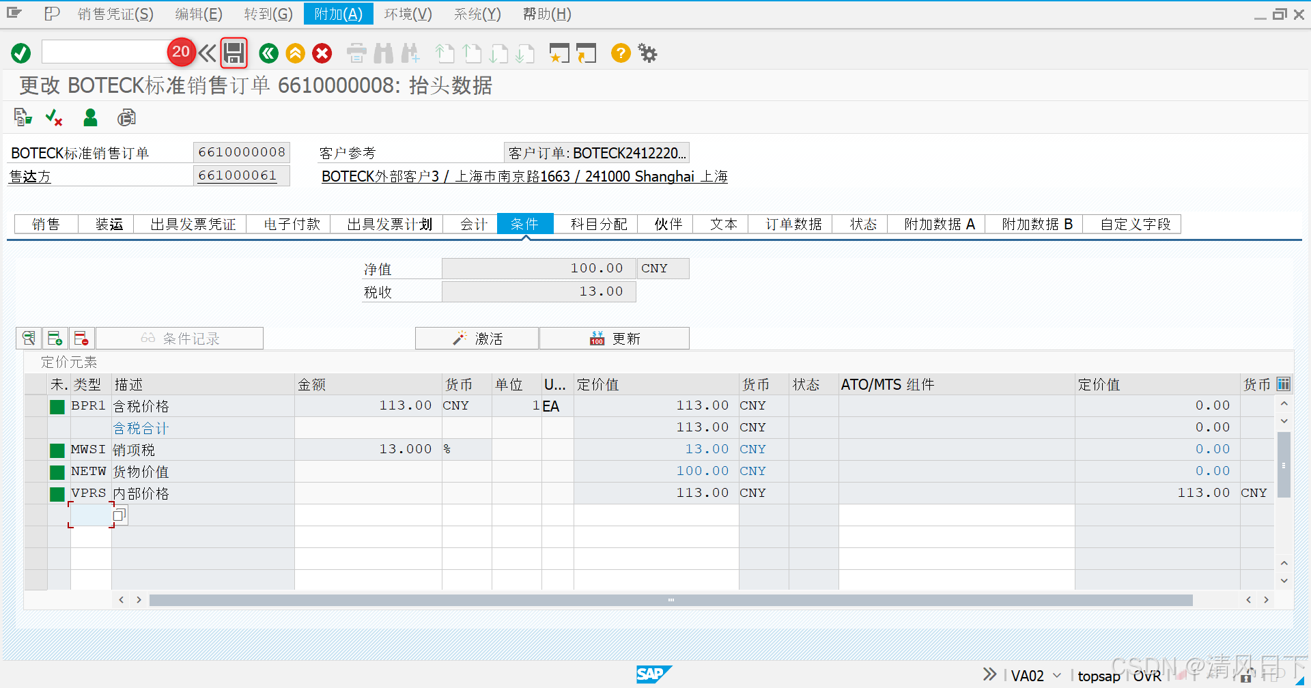This screenshot has height=688, width=1311.
Task: Click the green Back arrow icon
Action: pos(269,53)
